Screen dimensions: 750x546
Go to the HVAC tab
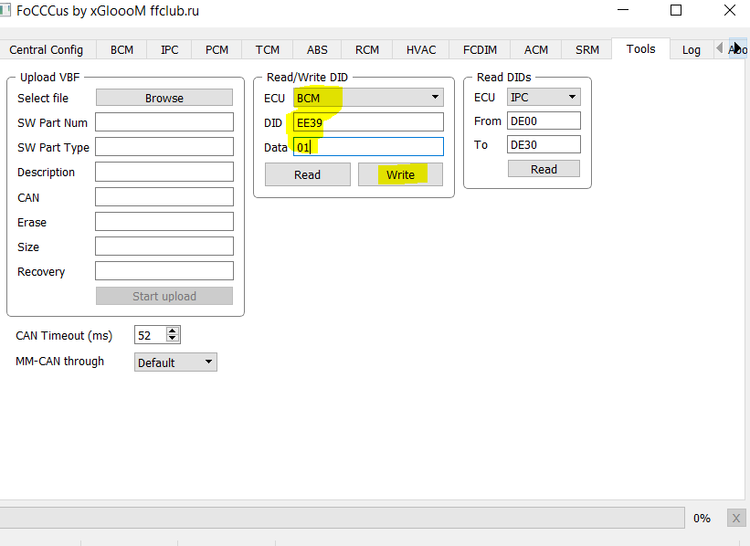(x=421, y=49)
